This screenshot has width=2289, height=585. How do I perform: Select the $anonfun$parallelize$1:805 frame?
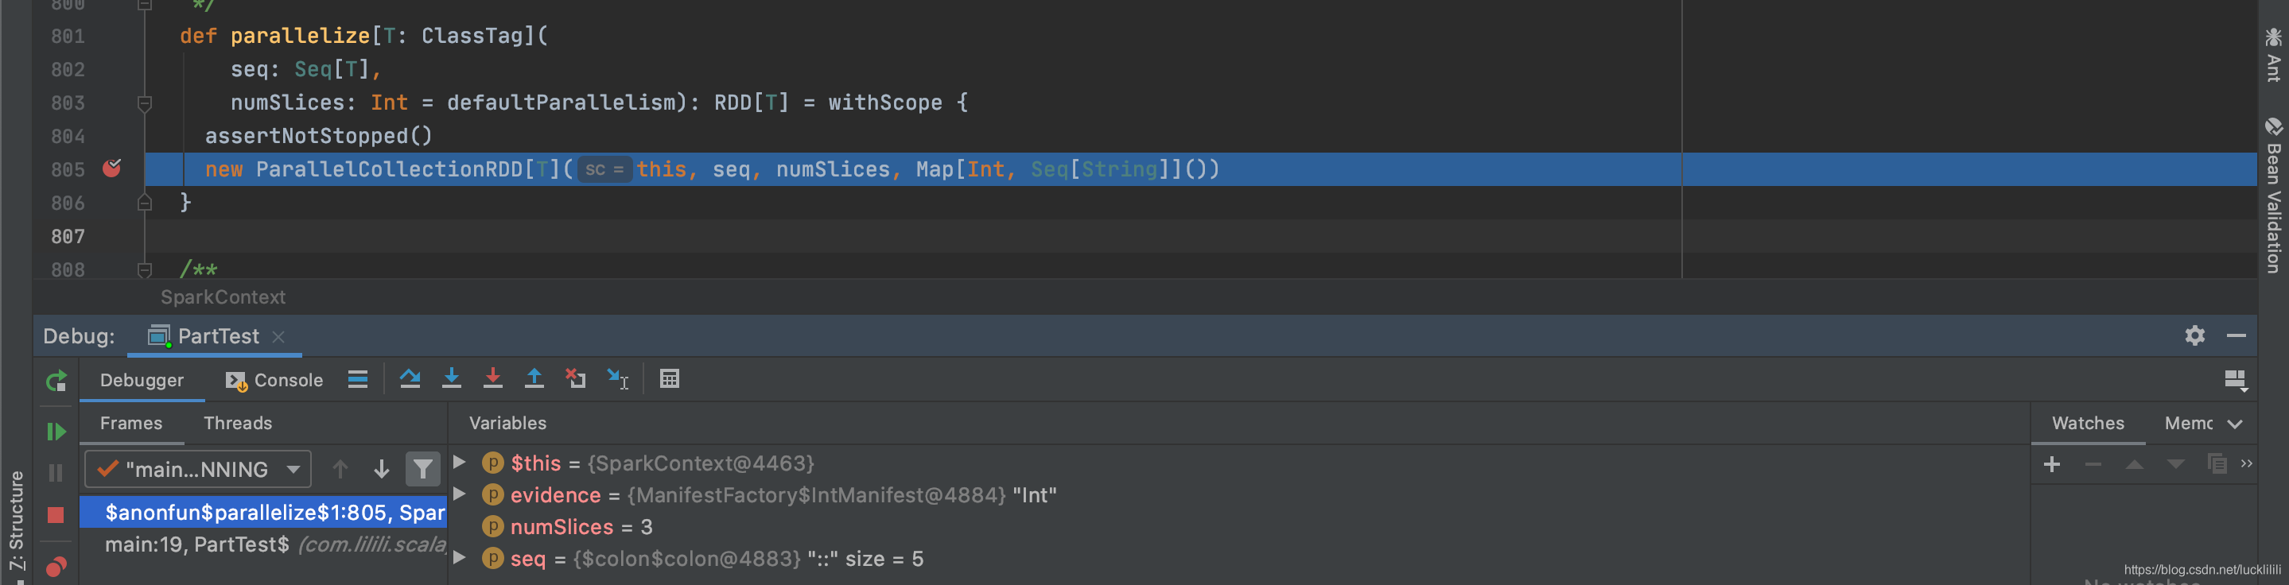pos(263,512)
